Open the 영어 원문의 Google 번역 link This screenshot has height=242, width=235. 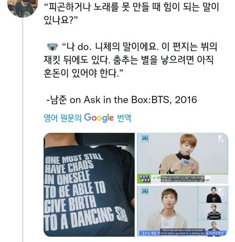point(87,118)
